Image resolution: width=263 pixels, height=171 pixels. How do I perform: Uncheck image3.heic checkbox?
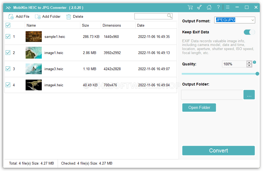(x=8, y=69)
